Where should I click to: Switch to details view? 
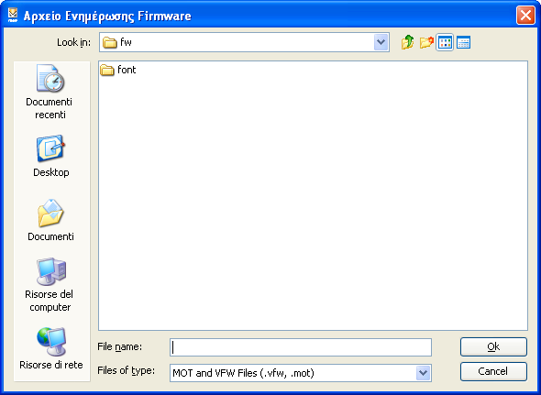463,42
